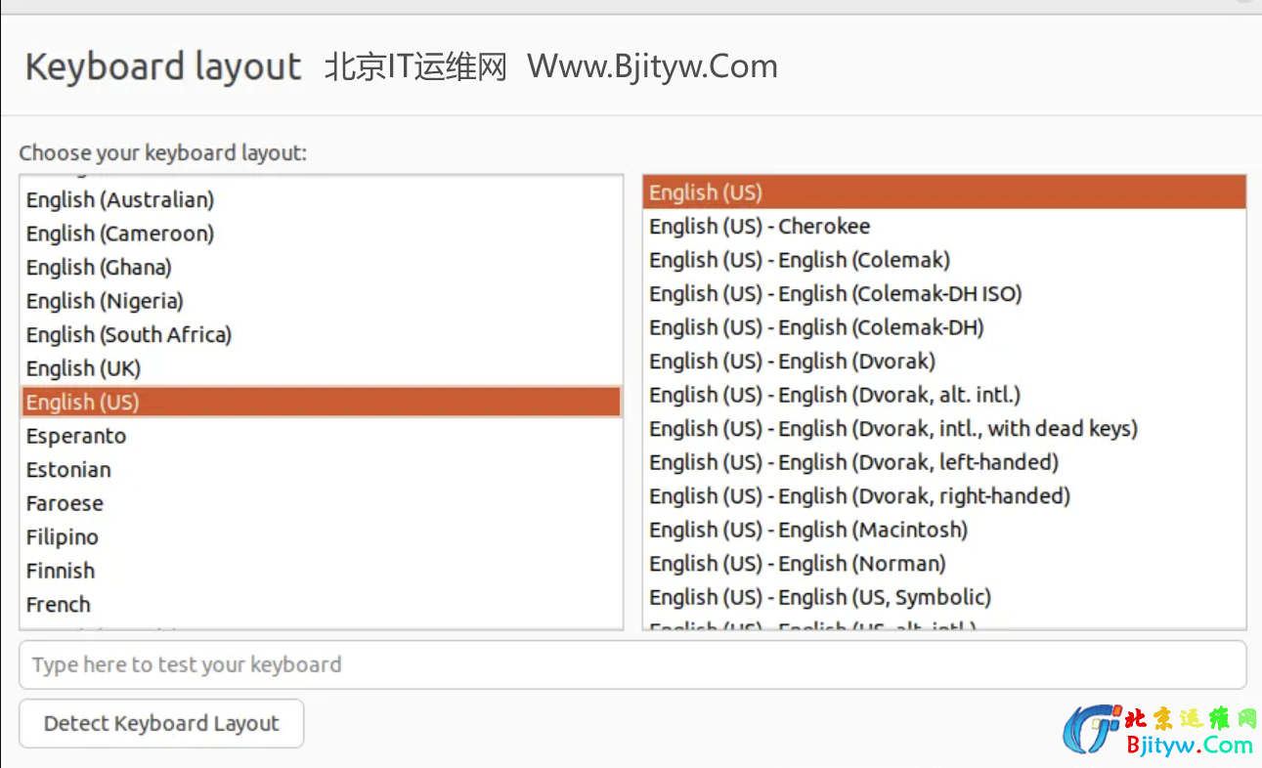Choose the English (Colemak) variant

800,260
